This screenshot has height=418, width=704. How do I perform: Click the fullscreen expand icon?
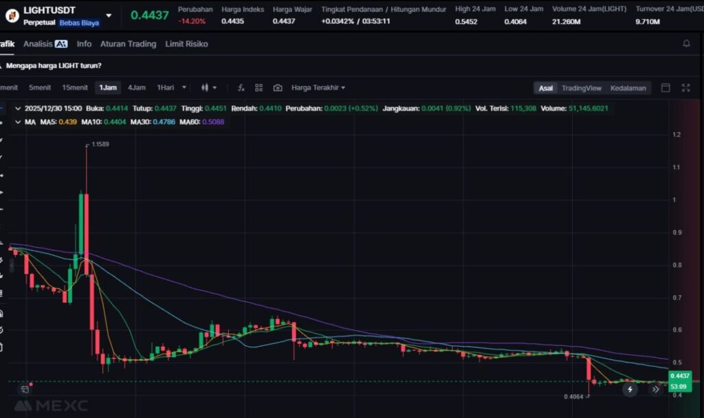685,88
